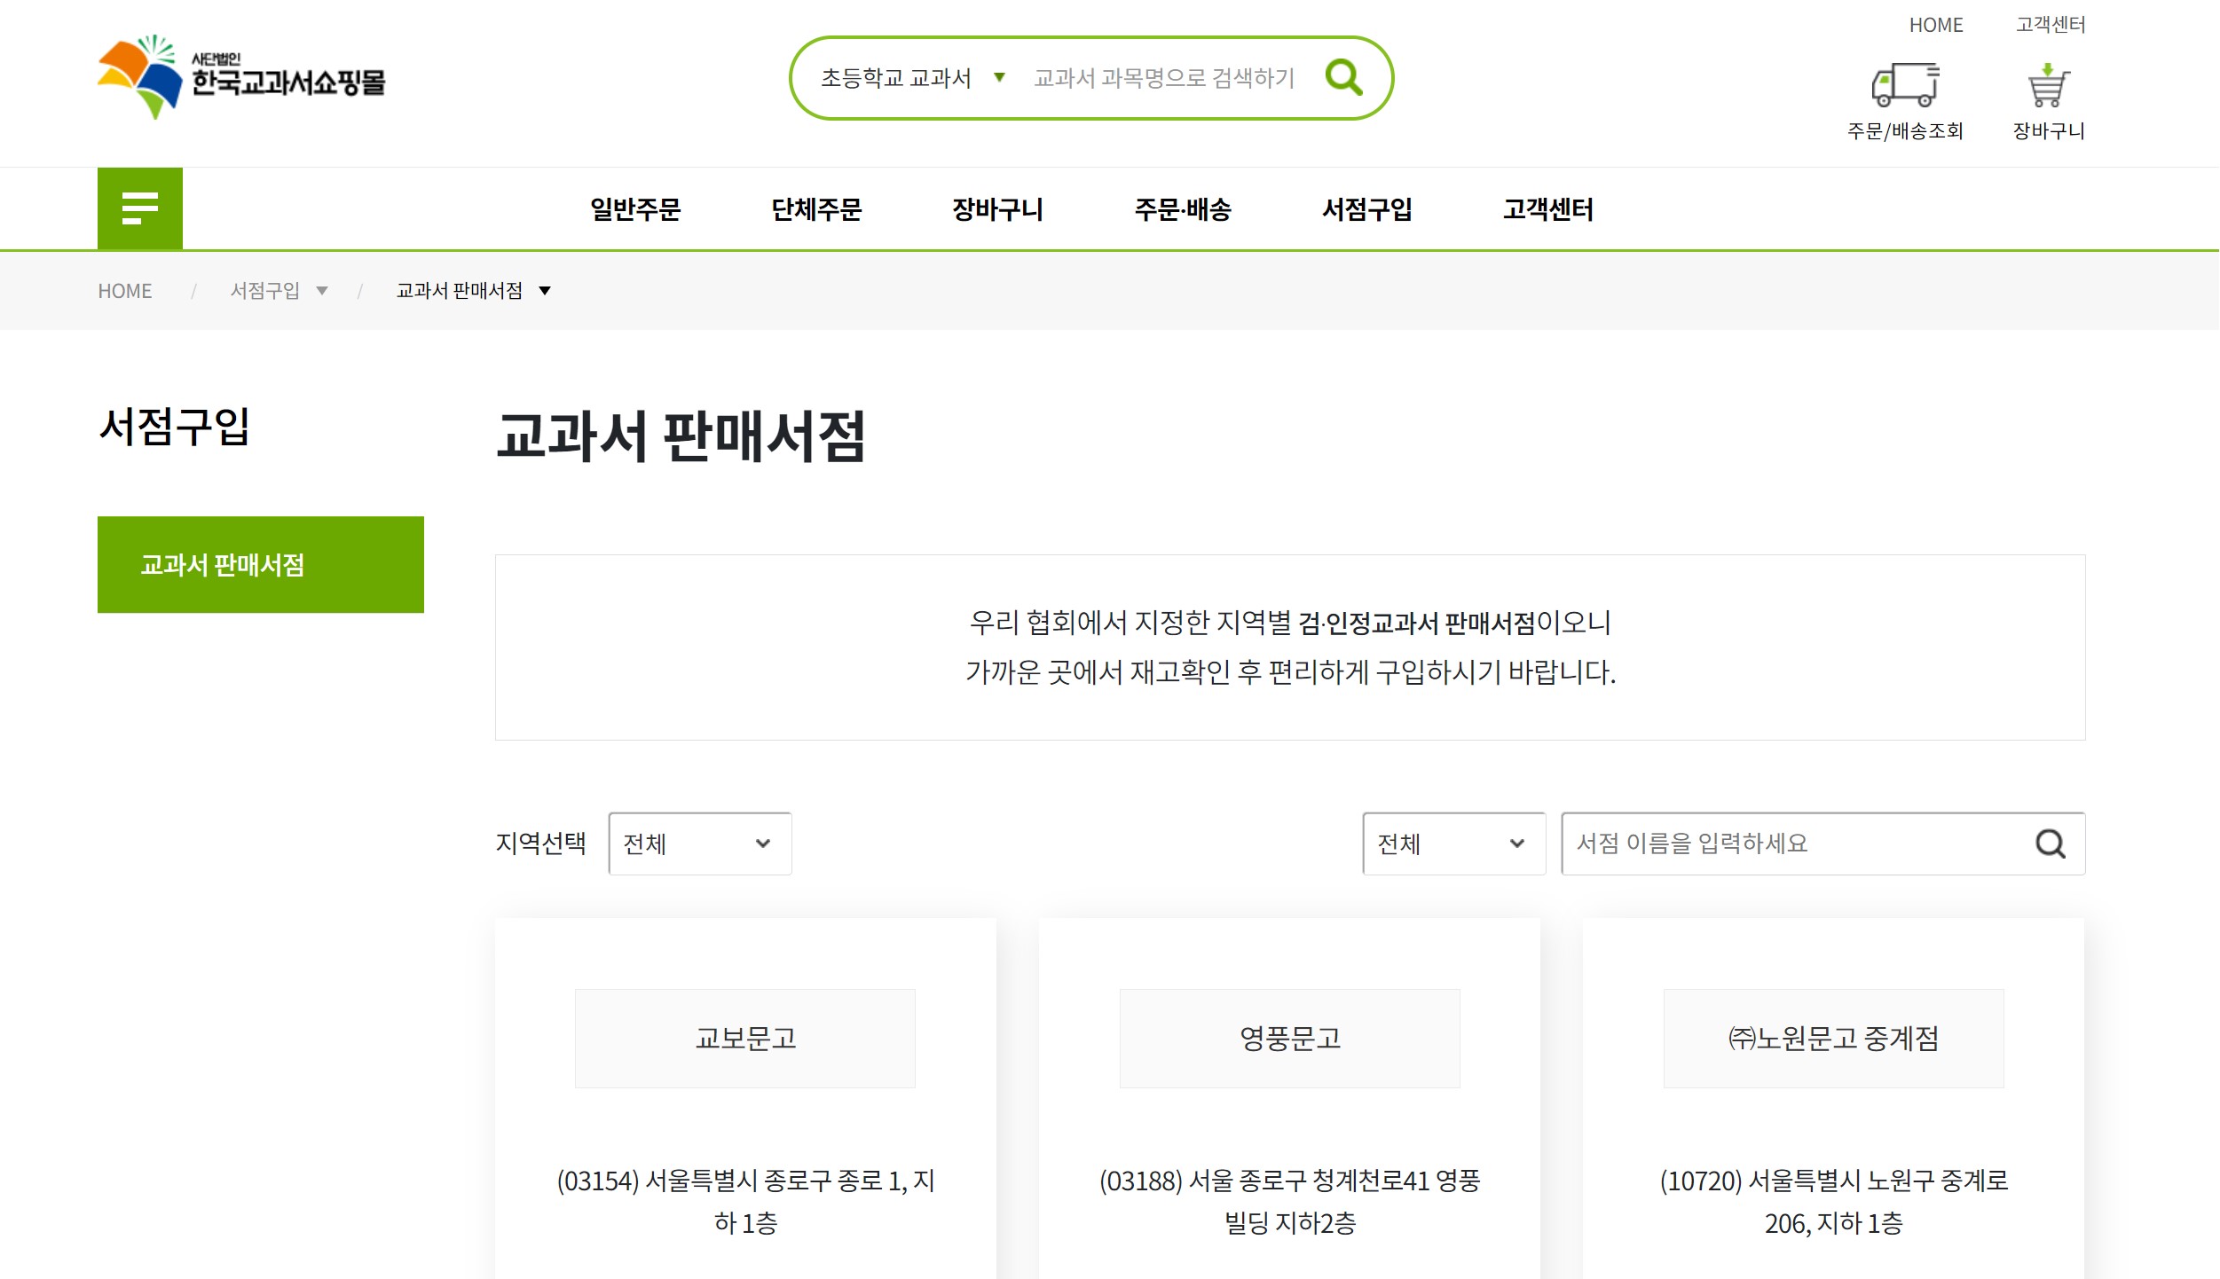Open the 전체 filter next to bookstore search
Screen dimensions: 2220x1279
click(1452, 844)
